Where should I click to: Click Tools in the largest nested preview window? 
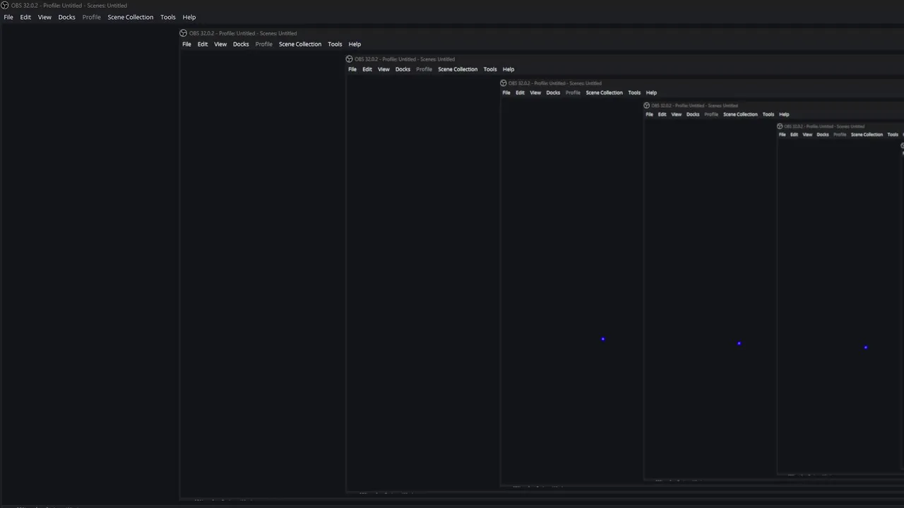coord(335,44)
